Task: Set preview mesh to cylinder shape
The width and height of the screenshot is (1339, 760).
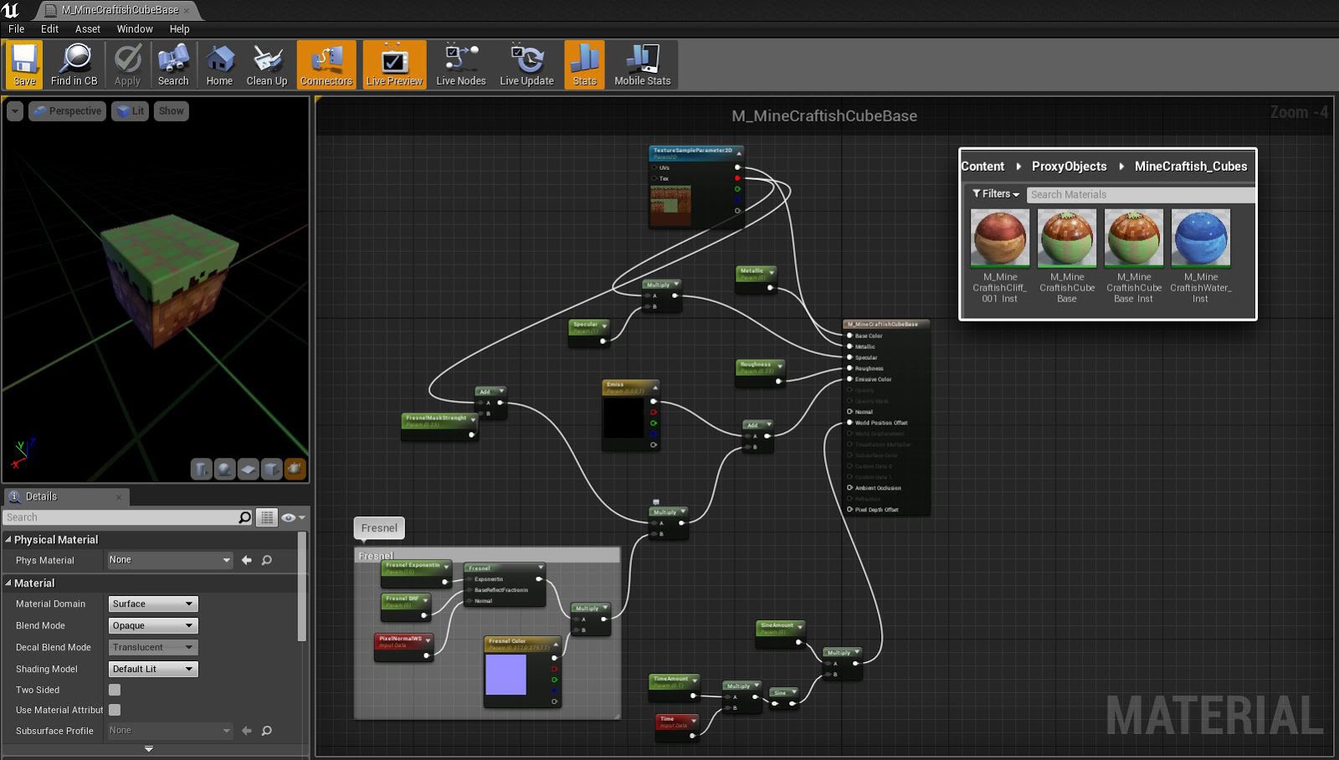Action: pos(202,469)
